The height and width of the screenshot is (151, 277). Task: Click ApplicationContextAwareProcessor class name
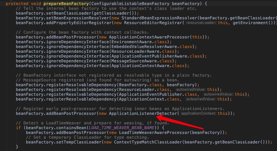click(149, 37)
